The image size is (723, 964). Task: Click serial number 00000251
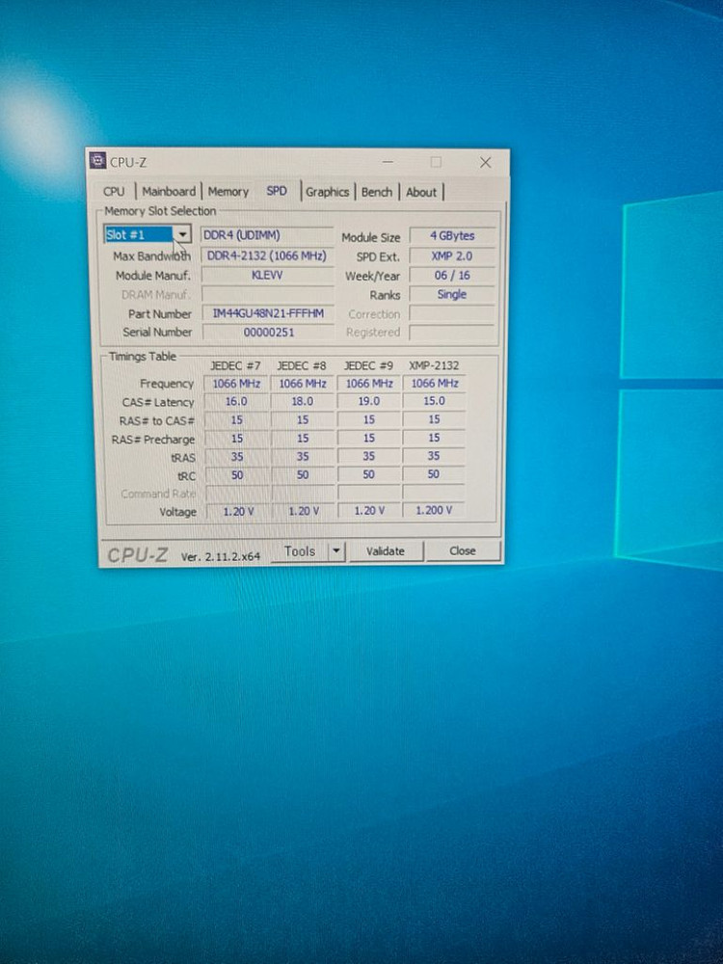(x=269, y=332)
